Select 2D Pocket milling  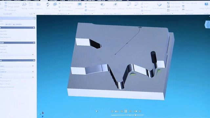pos(65,7)
